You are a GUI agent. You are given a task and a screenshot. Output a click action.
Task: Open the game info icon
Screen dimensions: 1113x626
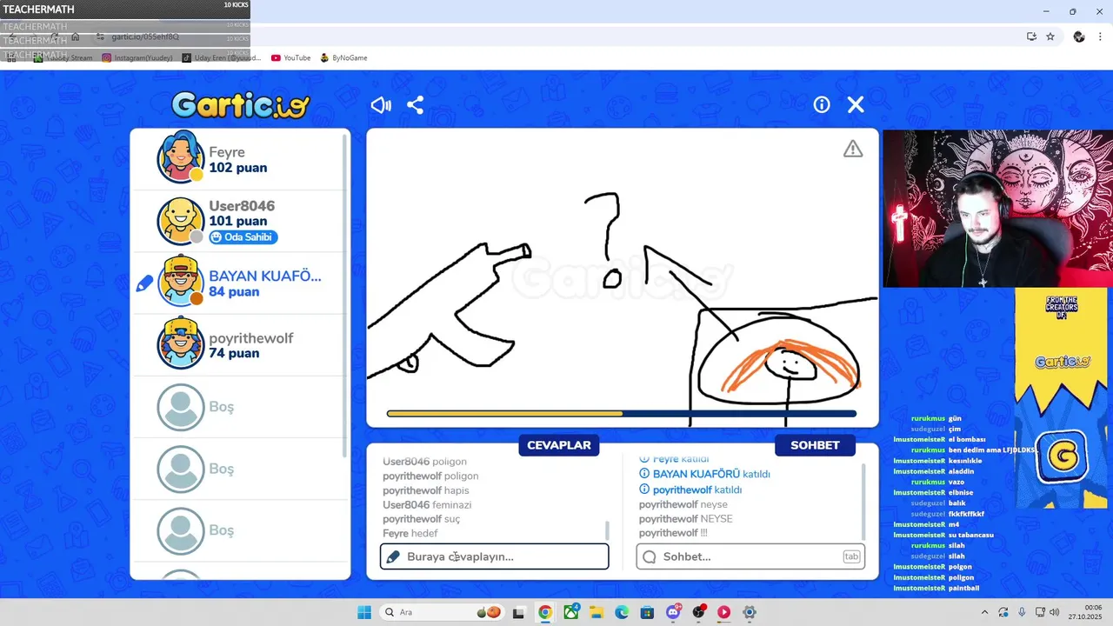(x=822, y=105)
